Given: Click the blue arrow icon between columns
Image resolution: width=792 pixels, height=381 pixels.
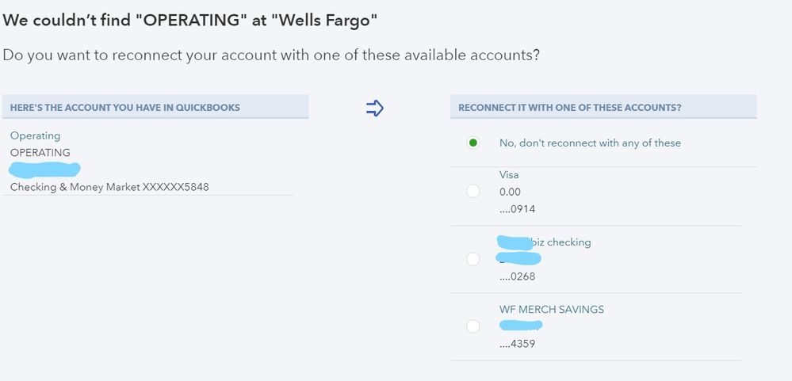Looking at the screenshot, I should [374, 109].
